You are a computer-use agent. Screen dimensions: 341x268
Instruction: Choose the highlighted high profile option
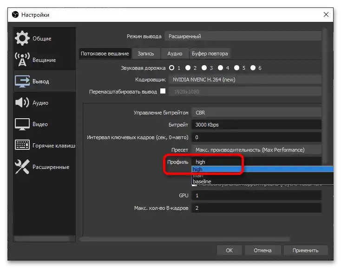[262, 169]
